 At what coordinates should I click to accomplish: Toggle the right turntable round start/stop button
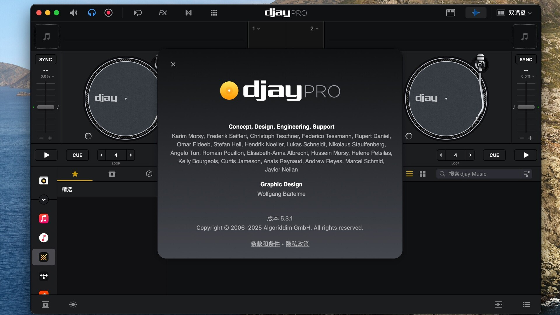(409, 136)
